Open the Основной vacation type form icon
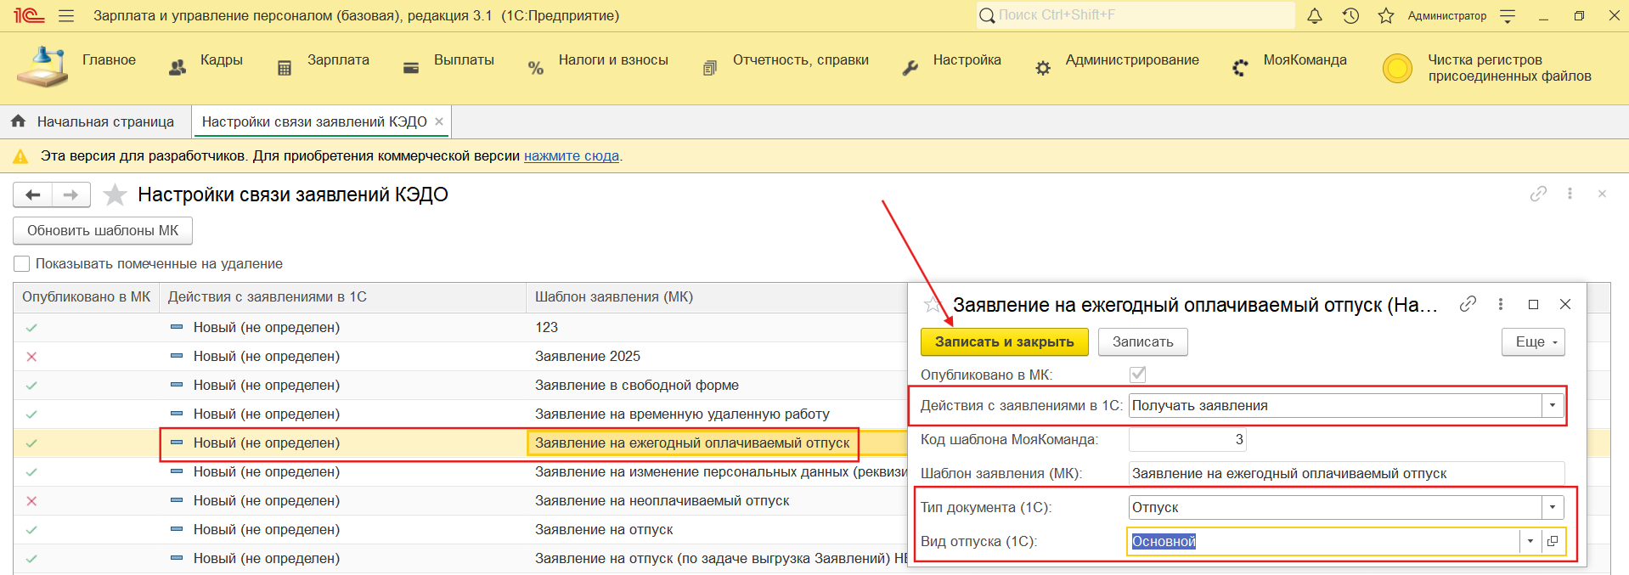1629x575 pixels. pos(1553,541)
